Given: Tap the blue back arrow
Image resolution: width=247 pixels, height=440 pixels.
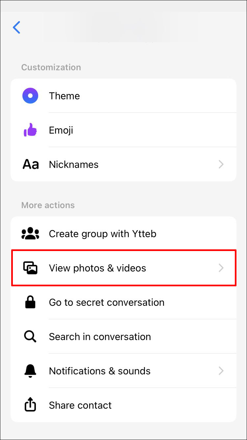Looking at the screenshot, I should (16, 27).
